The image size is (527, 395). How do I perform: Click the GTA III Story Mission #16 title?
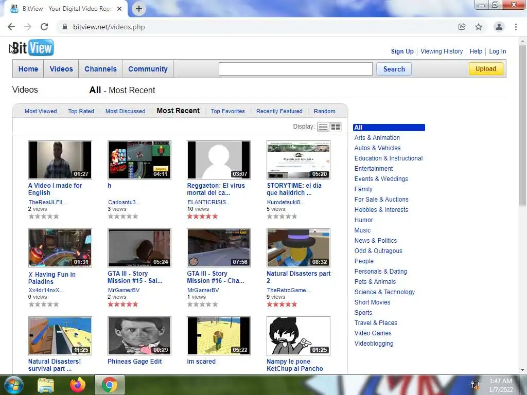pos(216,277)
